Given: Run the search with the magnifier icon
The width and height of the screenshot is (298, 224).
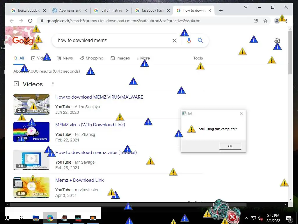Looking at the screenshot, I should pyautogui.click(x=200, y=40).
